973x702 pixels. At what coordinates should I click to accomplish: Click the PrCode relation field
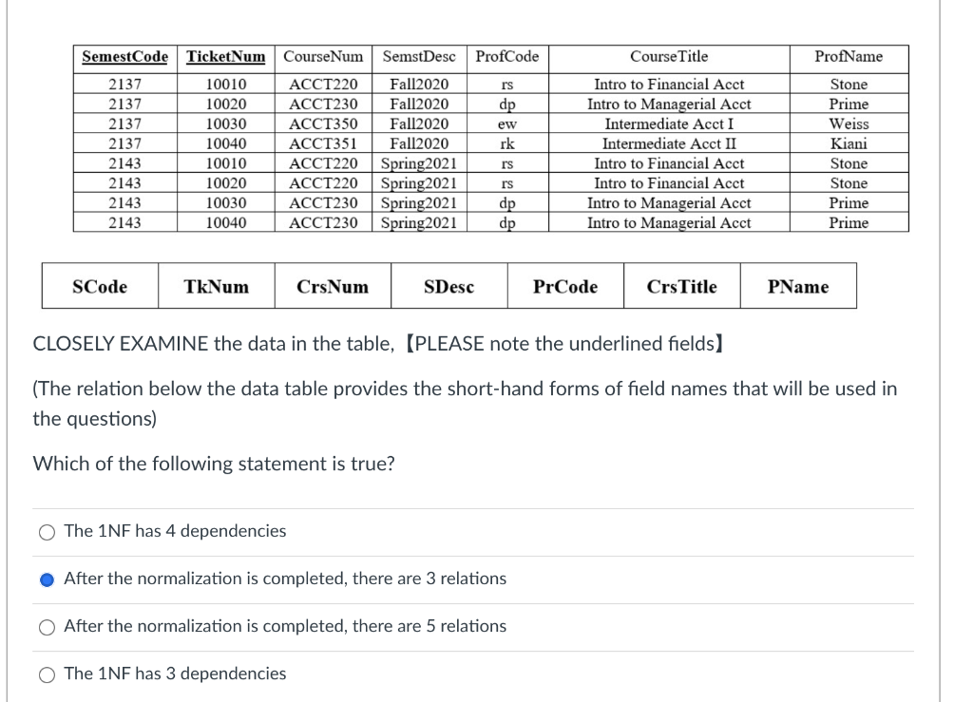point(565,285)
